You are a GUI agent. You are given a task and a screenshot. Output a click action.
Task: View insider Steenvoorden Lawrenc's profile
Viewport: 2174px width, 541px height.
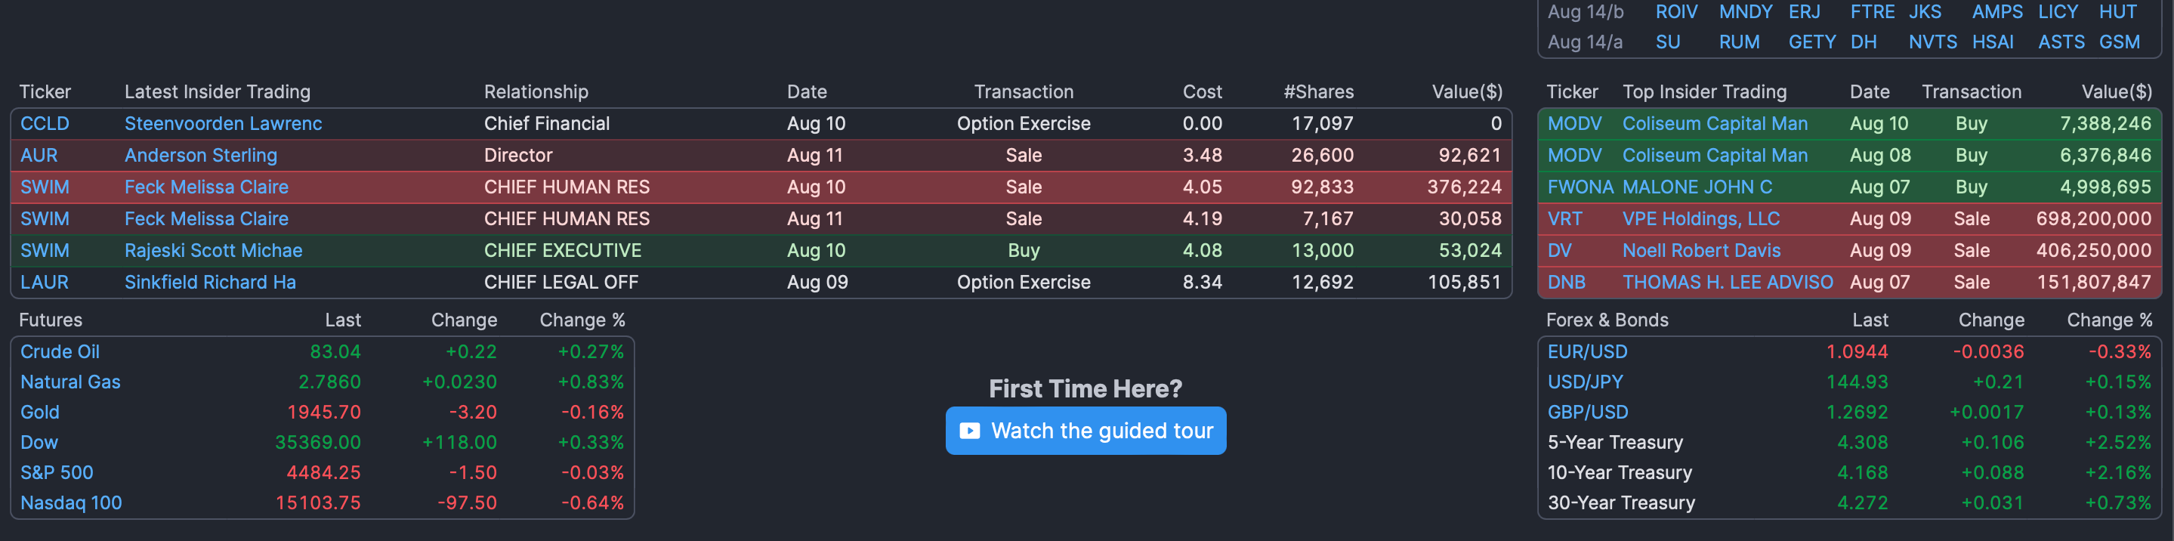223,123
